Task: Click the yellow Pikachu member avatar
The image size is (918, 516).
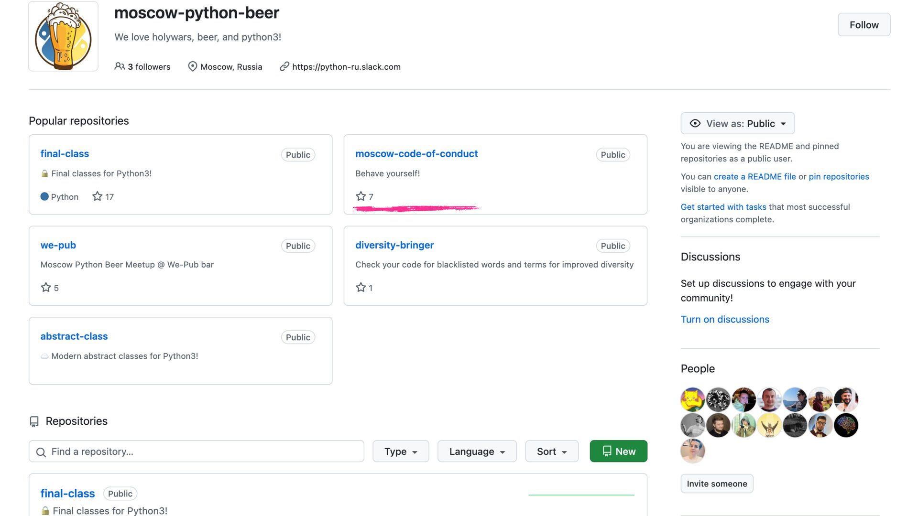Action: click(x=692, y=399)
